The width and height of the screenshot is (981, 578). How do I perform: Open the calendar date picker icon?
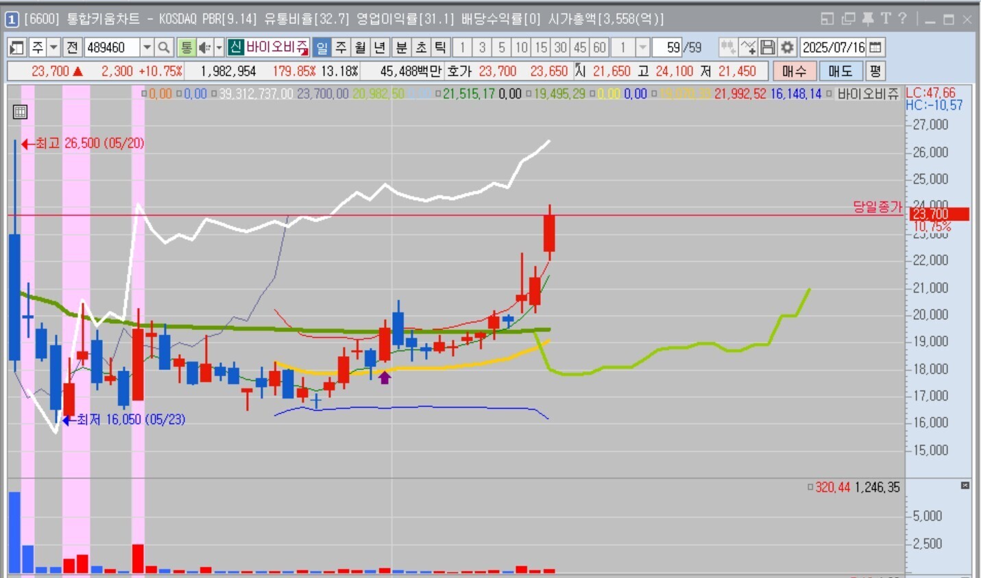coord(875,47)
